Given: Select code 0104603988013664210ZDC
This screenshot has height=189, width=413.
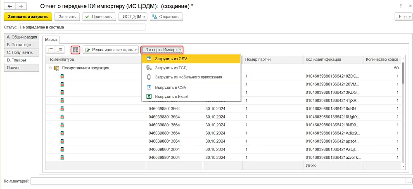Looking at the screenshot, I should tap(333, 76).
